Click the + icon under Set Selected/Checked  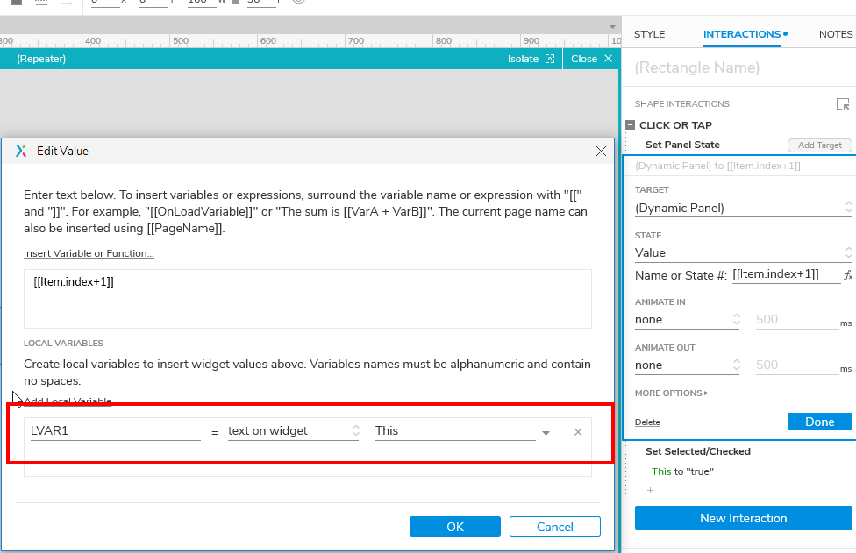pos(650,491)
